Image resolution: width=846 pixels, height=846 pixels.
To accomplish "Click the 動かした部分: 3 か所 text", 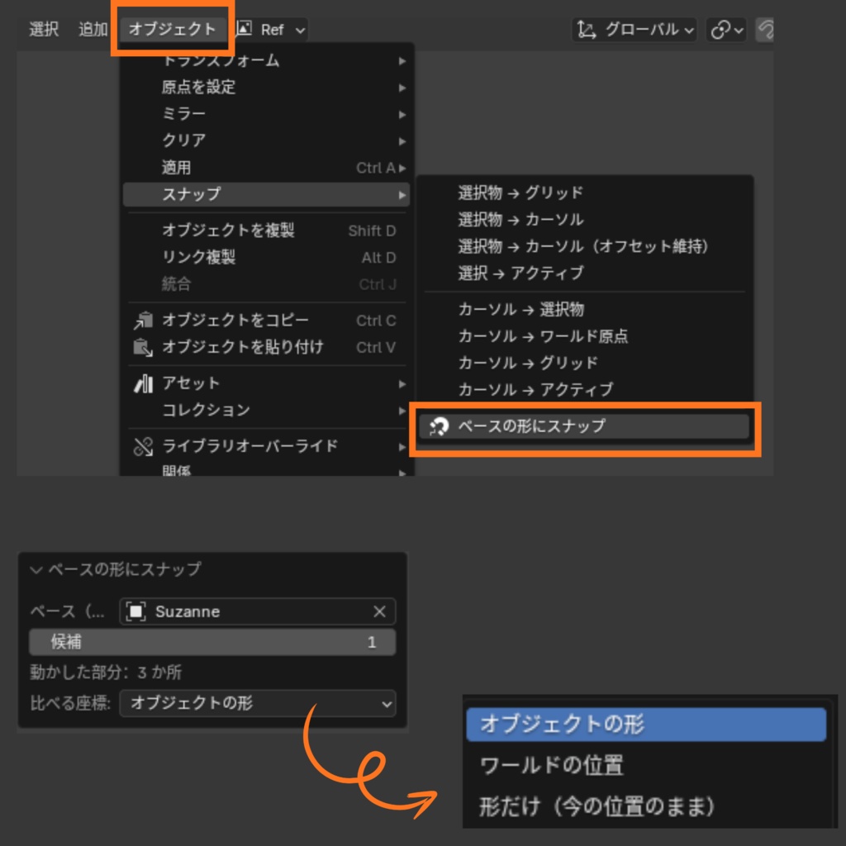I will (x=106, y=673).
